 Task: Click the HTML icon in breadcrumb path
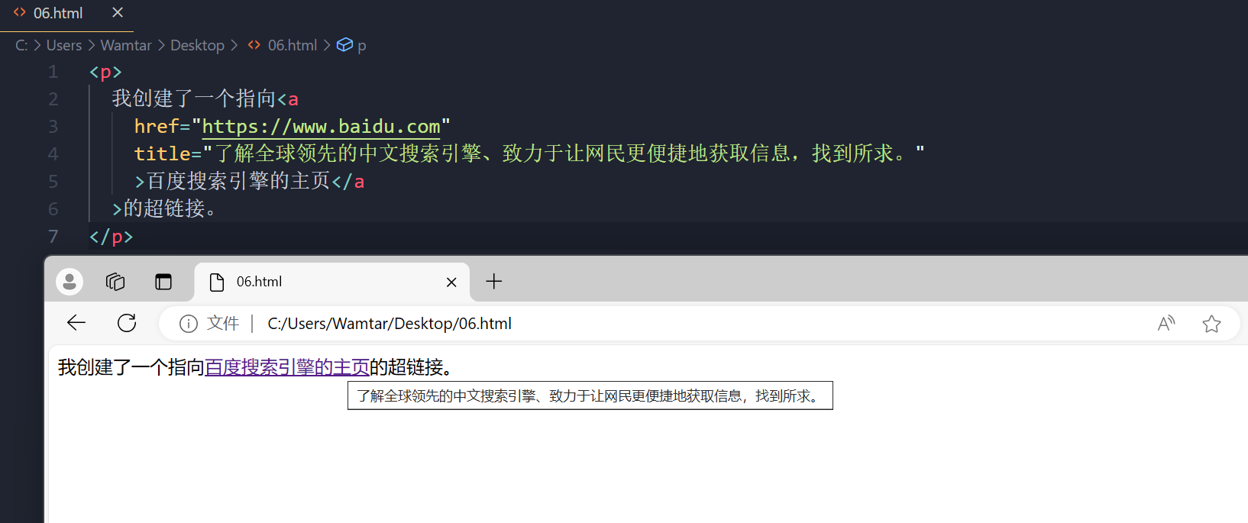[x=254, y=45]
